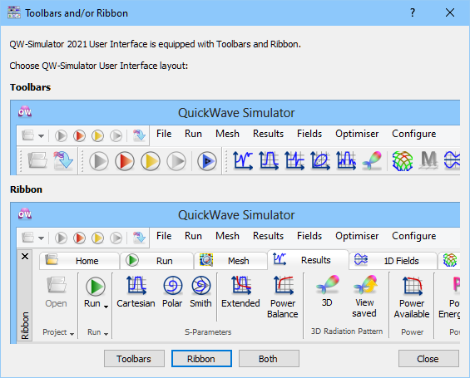Click the Cartesian S-Parameters icon
The width and height of the screenshot is (470, 378).
[136, 285]
